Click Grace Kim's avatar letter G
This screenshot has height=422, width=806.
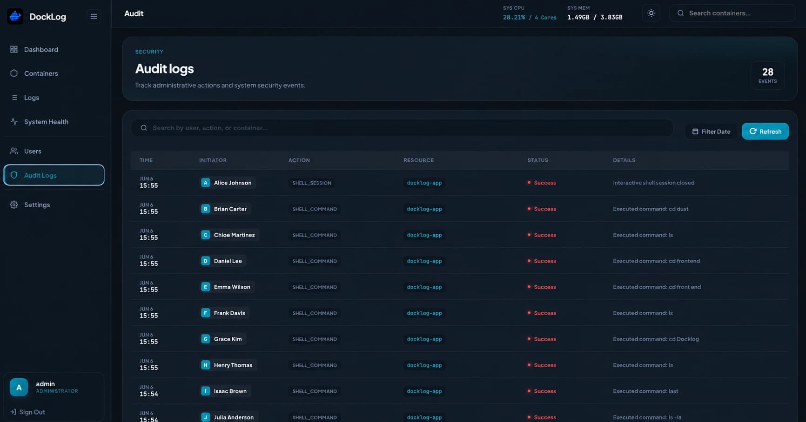pyautogui.click(x=205, y=339)
